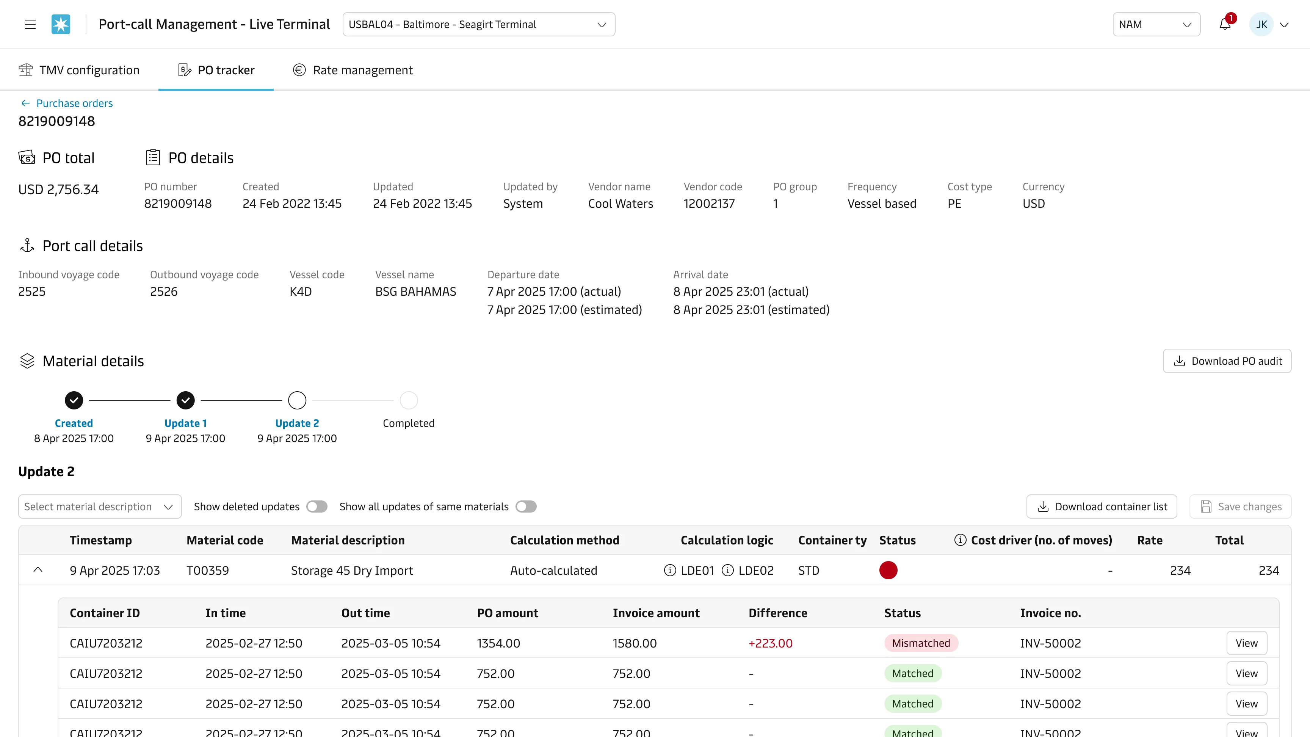Toggle Show all updates of same materials

coord(526,506)
